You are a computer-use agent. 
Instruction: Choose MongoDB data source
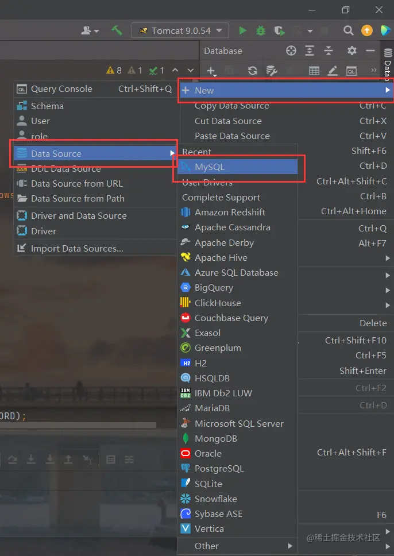[x=238, y=439]
